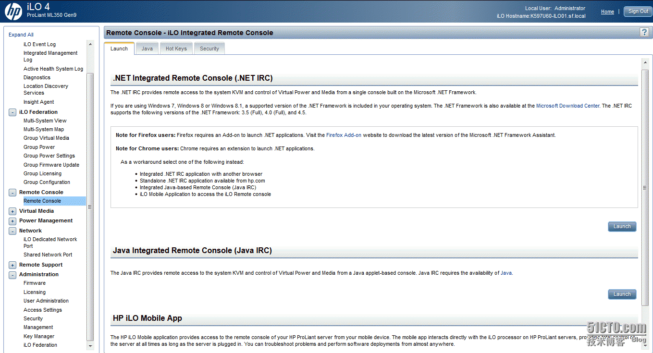Open the help question mark icon
This screenshot has width=653, height=353.
pos(644,32)
